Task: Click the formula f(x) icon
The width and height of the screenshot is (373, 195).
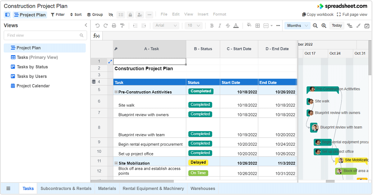Action: 97,36
